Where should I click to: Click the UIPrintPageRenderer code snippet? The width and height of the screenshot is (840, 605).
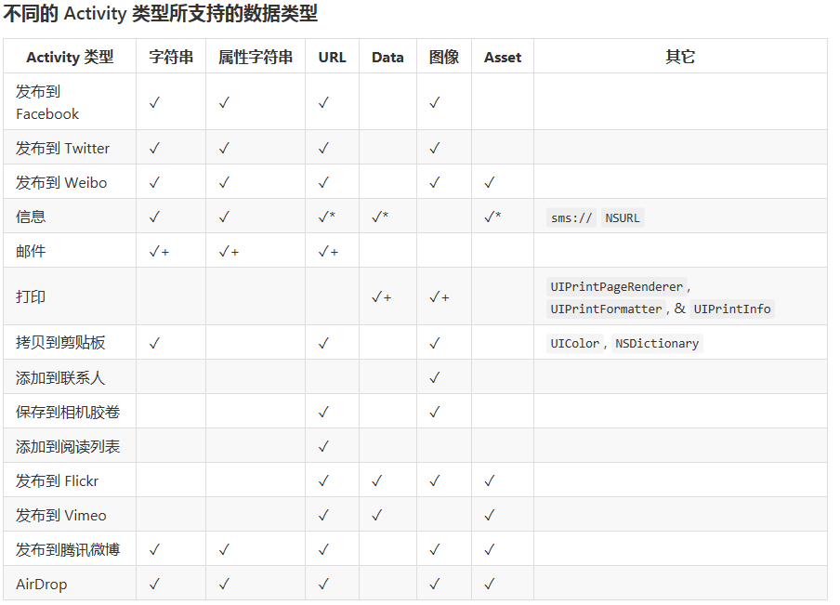point(617,286)
